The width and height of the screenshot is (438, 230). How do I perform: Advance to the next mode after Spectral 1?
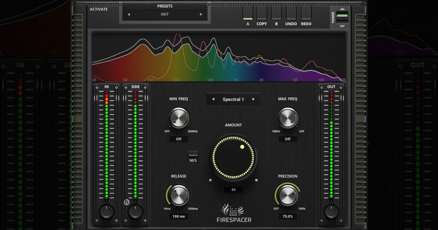253,99
